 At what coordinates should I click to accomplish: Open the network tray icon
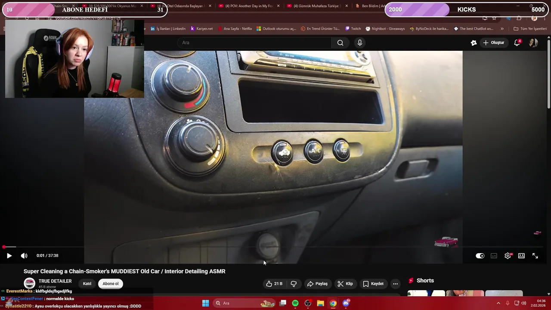[x=517, y=303]
